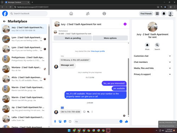Image resolution: width=177 pixels, height=133 pixels.
Task: Click the conversation list scrollbar
Action: tap(49, 51)
